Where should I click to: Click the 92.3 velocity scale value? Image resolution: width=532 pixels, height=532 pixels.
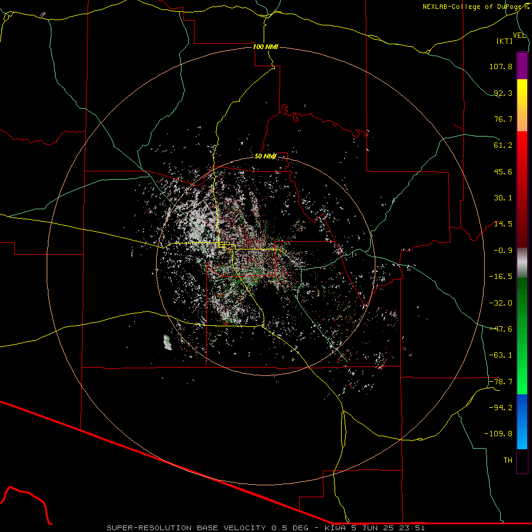click(503, 93)
